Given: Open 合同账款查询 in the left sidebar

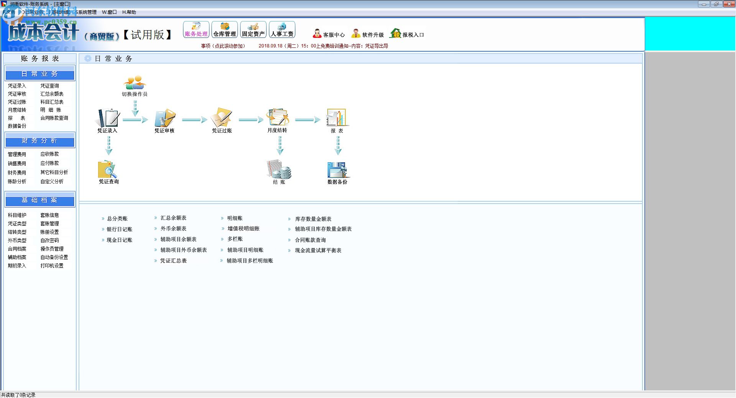Looking at the screenshot, I should point(54,118).
